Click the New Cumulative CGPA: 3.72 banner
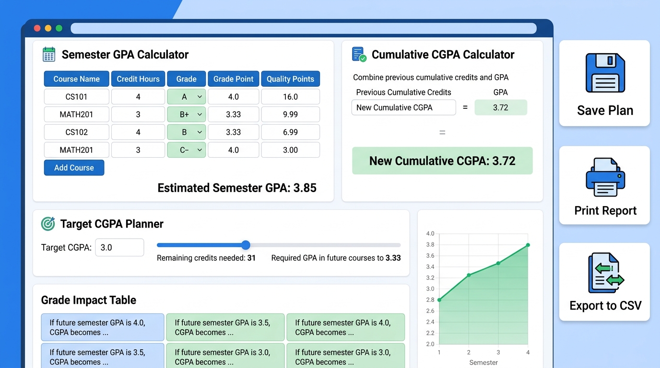 [x=442, y=161]
